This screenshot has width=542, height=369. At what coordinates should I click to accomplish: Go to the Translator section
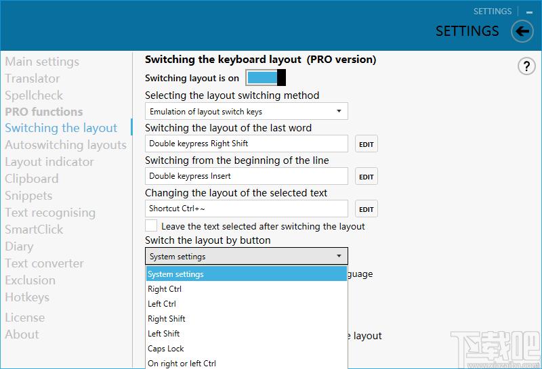33,79
